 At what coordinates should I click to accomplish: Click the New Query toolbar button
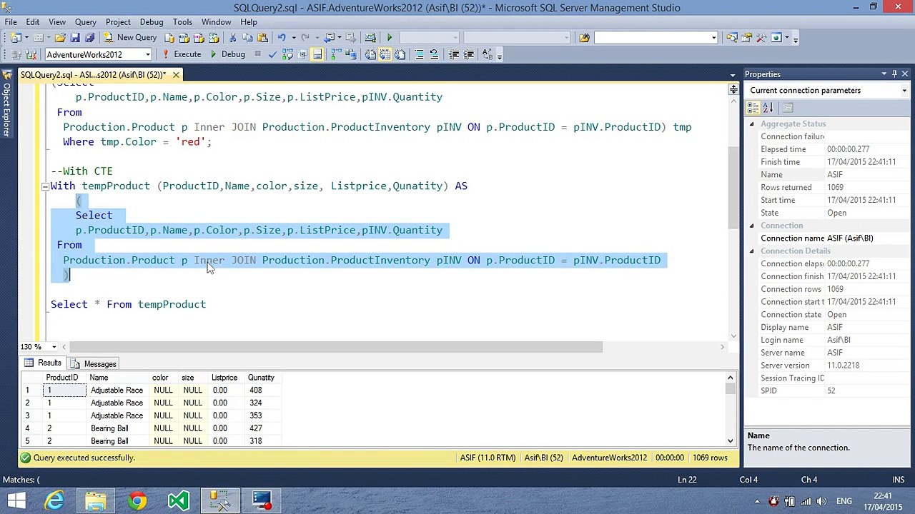click(x=130, y=37)
